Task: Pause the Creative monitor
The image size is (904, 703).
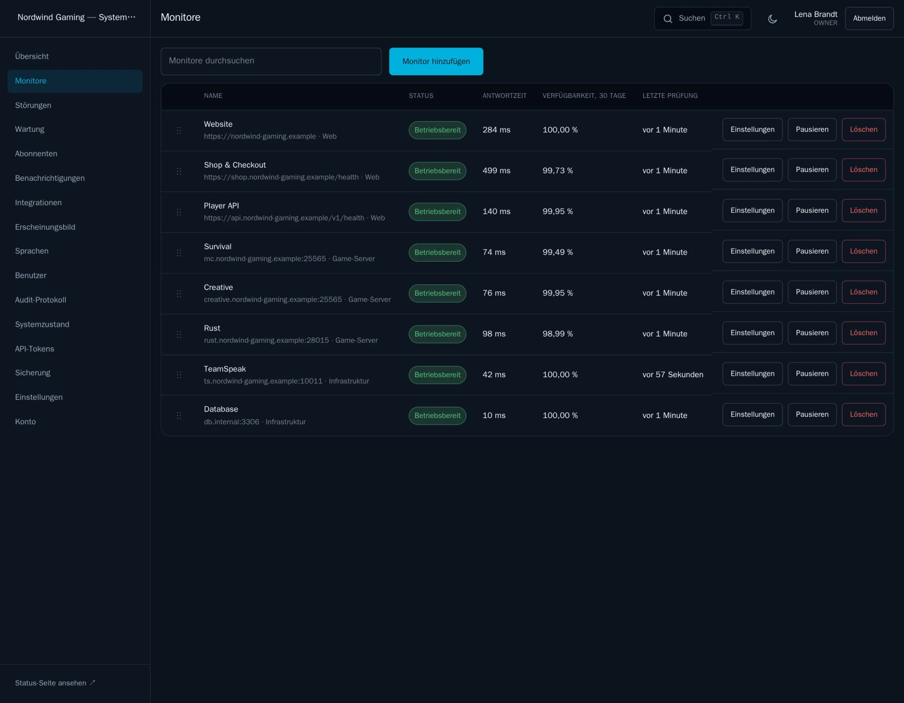Action: [812, 292]
